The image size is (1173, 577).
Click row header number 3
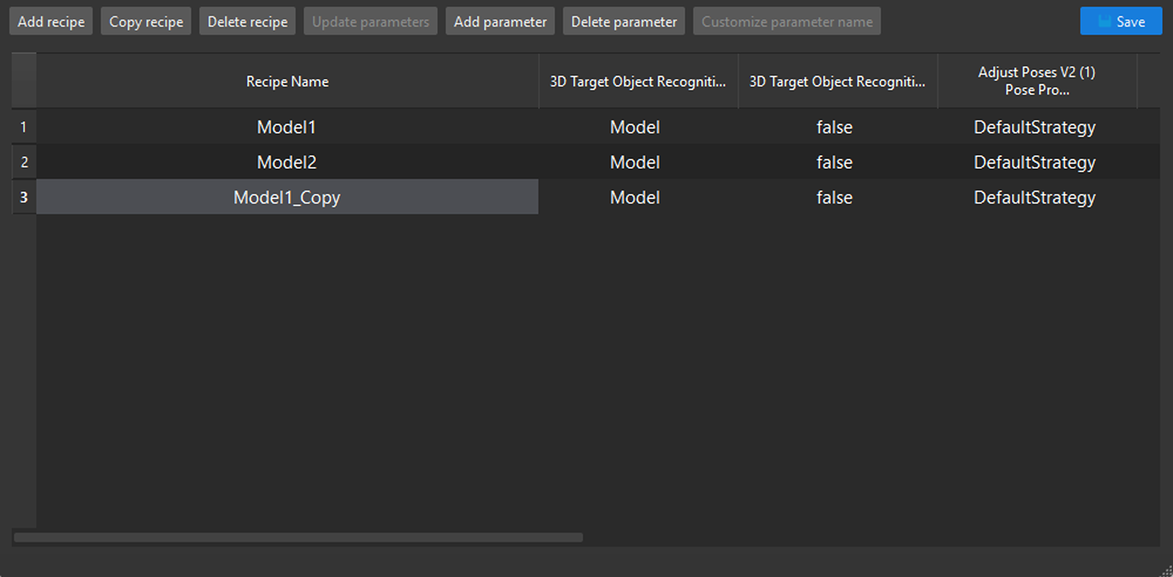pos(24,197)
